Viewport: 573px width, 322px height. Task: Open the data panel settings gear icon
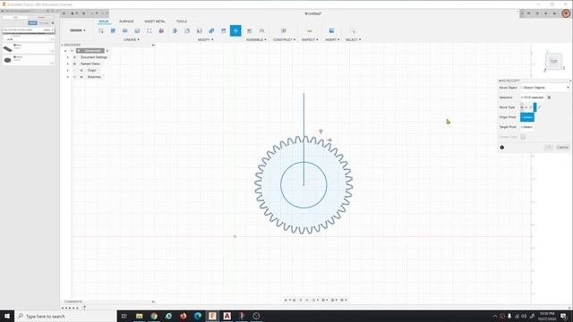coord(53,23)
